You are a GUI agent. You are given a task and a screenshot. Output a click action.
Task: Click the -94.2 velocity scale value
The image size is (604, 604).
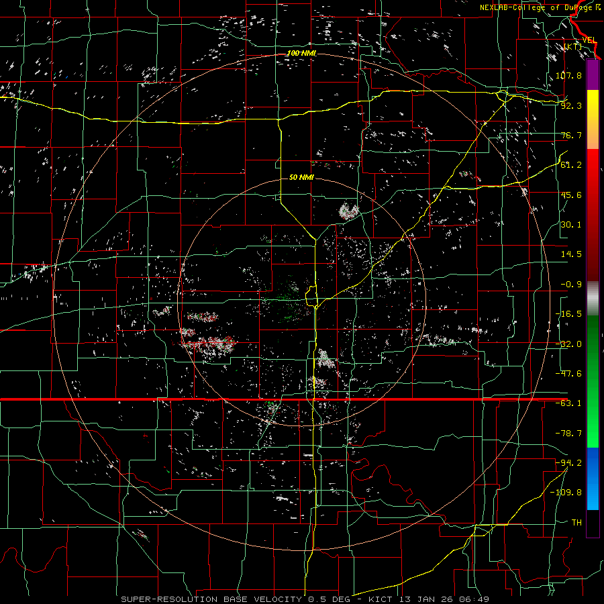(x=568, y=463)
